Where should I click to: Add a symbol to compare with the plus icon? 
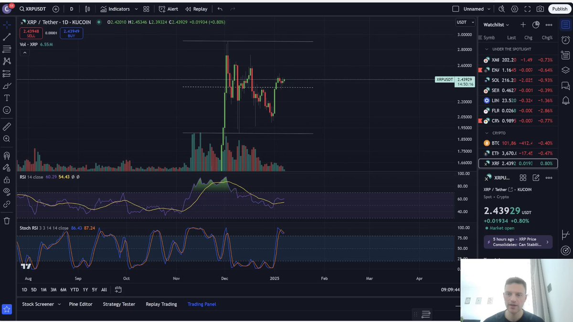click(56, 9)
